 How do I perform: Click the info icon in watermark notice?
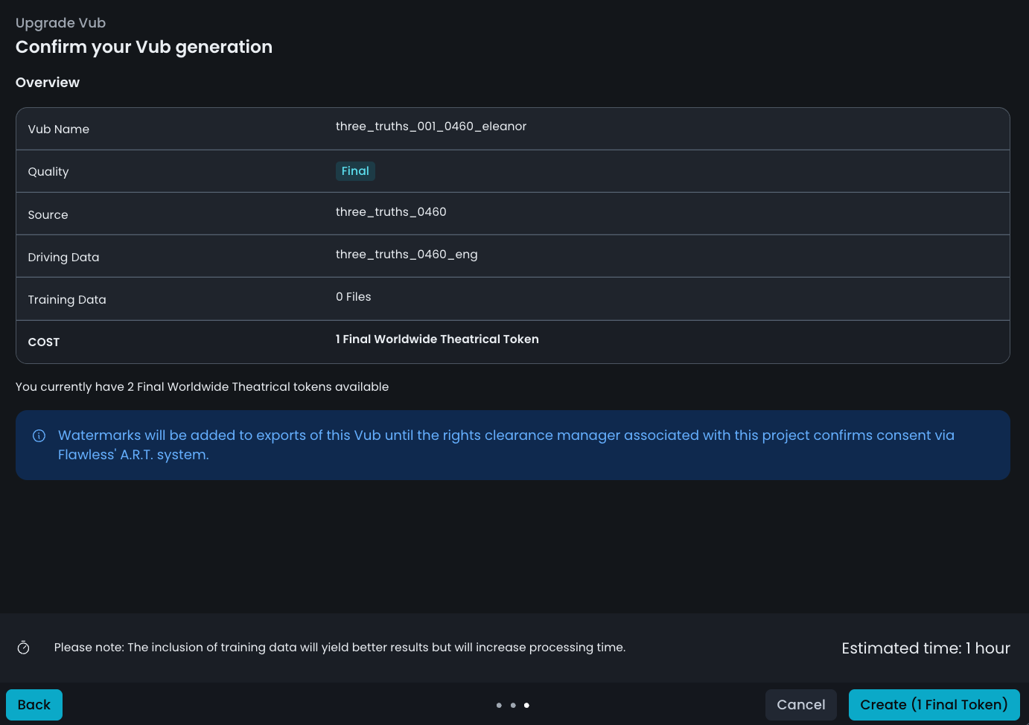click(39, 435)
